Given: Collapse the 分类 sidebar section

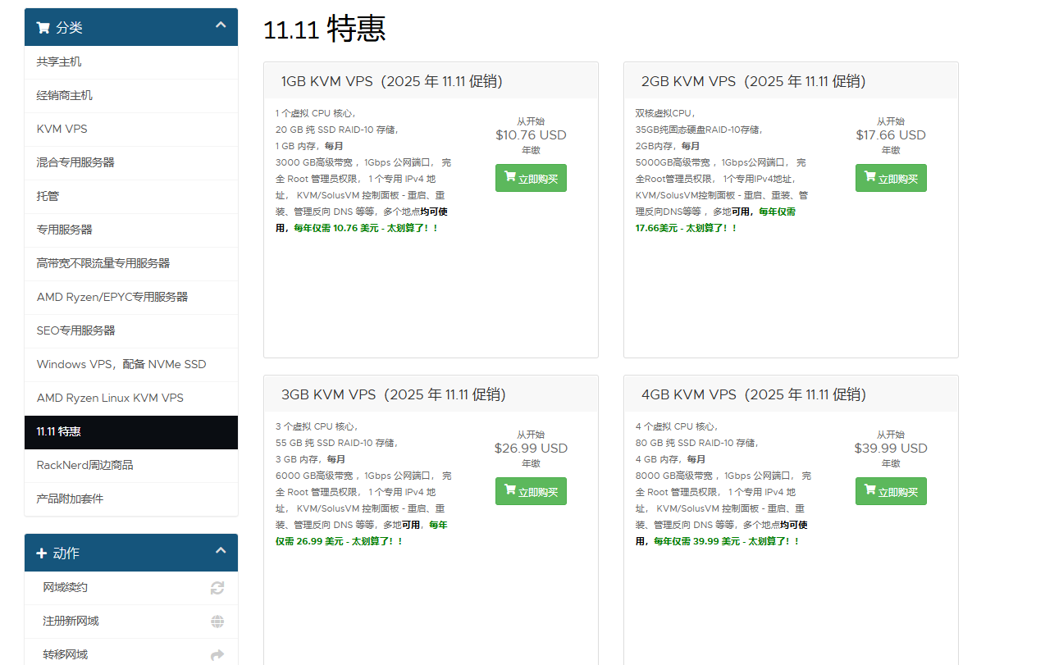Looking at the screenshot, I should [x=221, y=25].
